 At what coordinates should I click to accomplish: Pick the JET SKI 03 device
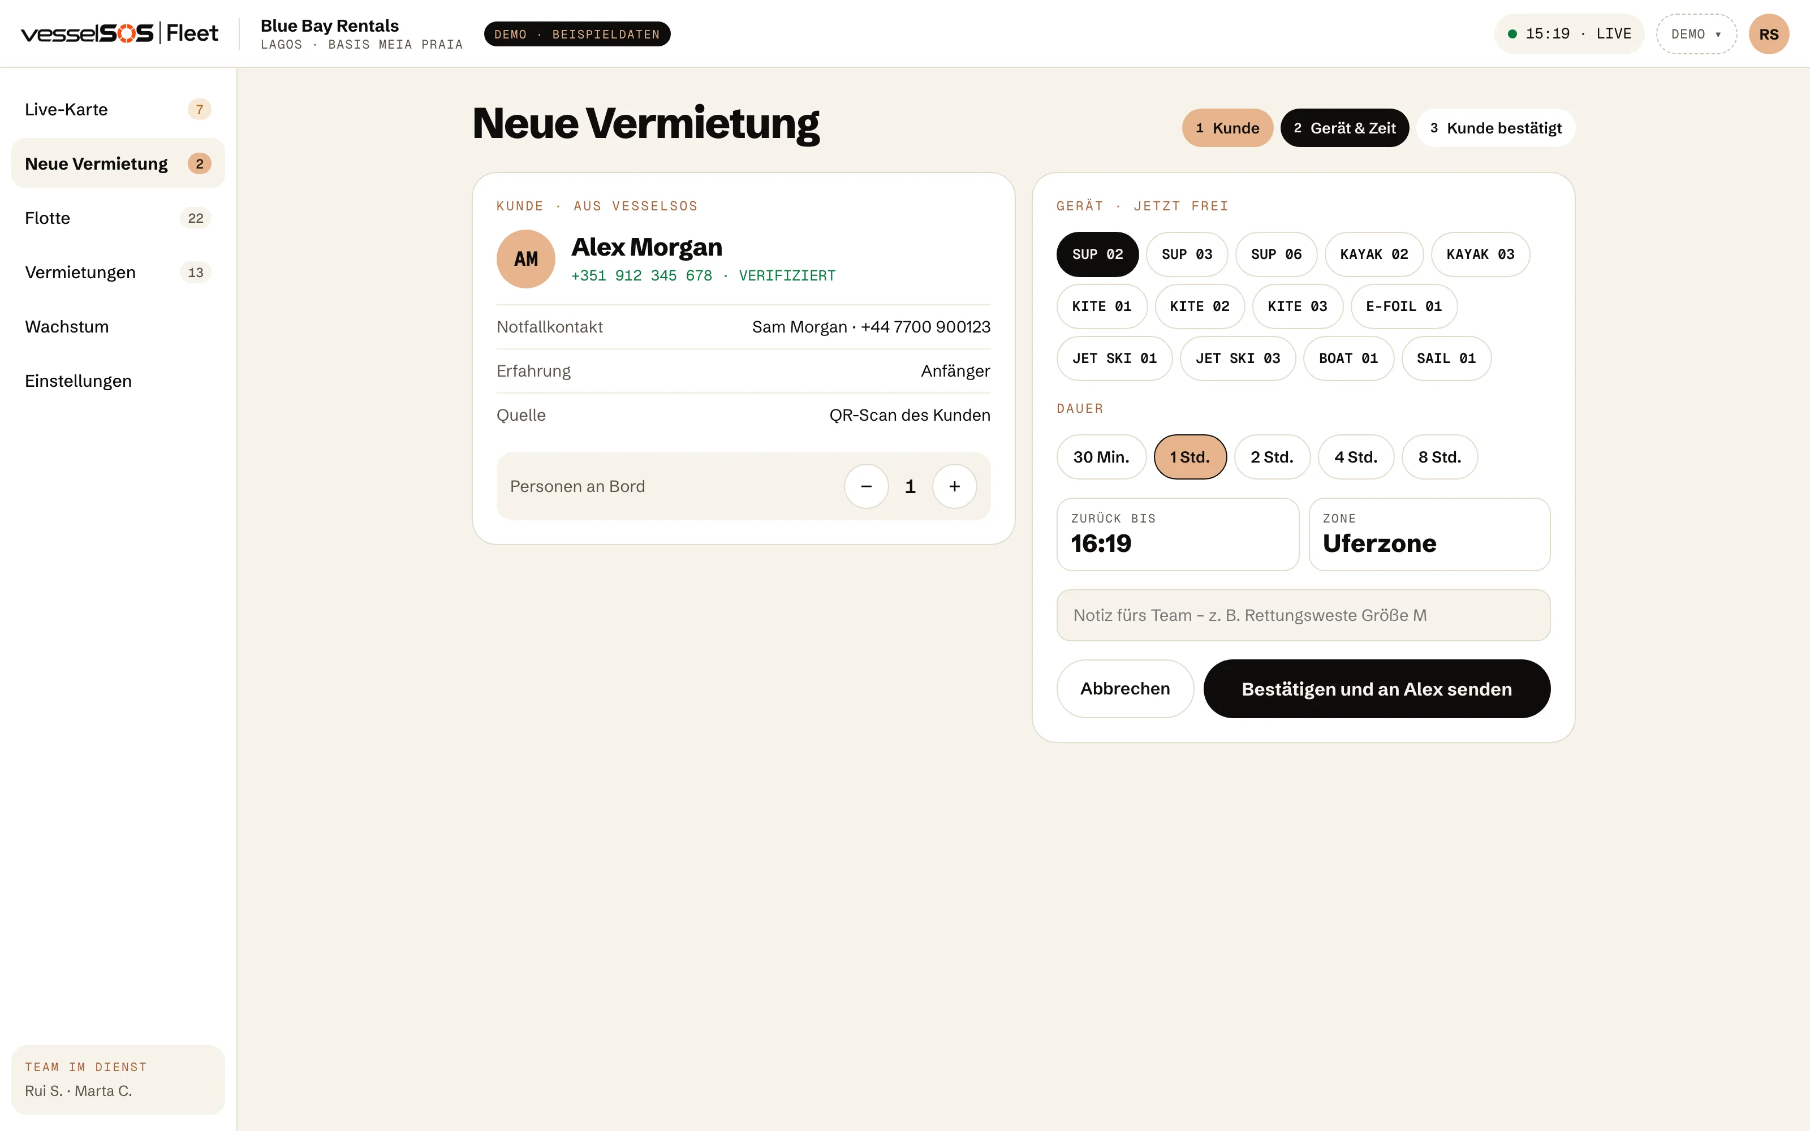pyautogui.click(x=1238, y=359)
